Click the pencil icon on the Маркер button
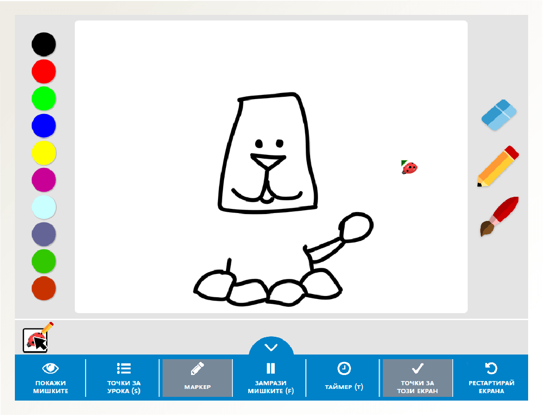Viewport: 543px width, 415px height. [197, 368]
